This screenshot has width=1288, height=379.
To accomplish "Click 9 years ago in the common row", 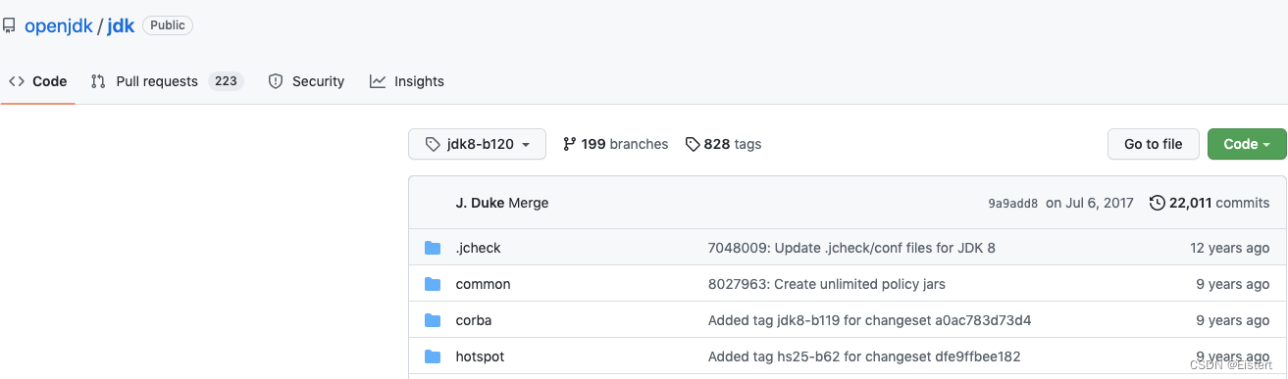I will point(1233,284).
